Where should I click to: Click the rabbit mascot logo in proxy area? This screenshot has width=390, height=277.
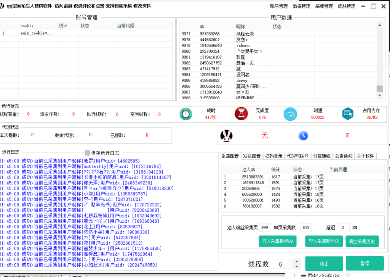click(x=226, y=135)
